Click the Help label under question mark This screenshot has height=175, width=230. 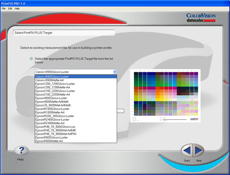[20, 159]
